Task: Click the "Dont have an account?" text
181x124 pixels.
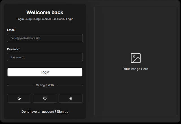Action: point(39,112)
